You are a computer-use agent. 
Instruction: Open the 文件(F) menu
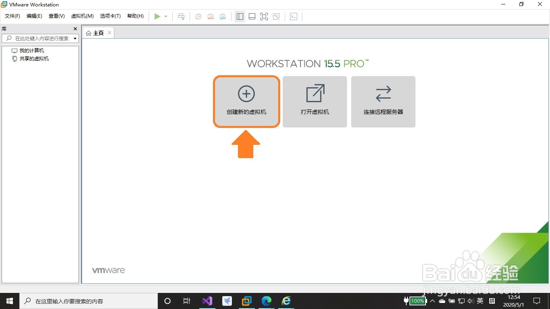(x=12, y=16)
